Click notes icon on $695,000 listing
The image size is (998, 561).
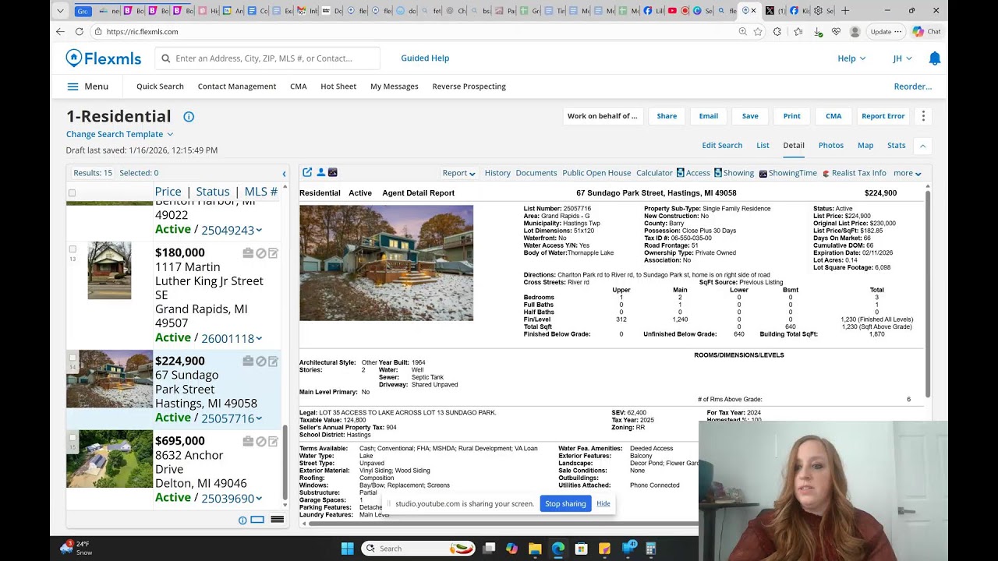tap(274, 442)
